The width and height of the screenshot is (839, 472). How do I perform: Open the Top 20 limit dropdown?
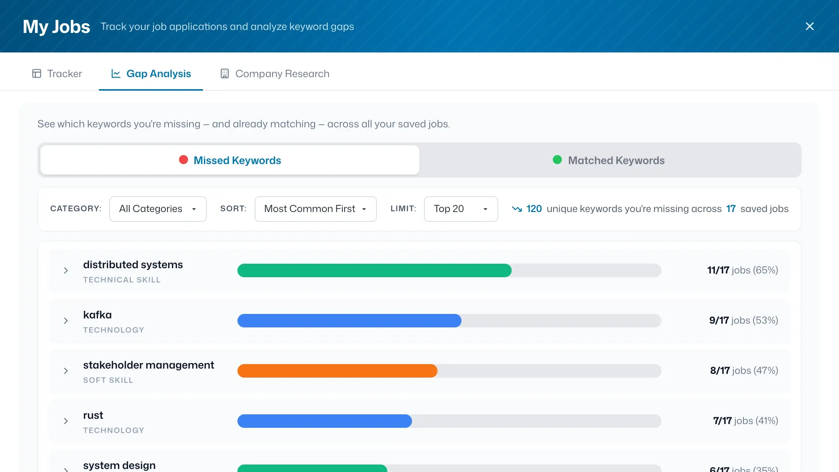point(461,209)
